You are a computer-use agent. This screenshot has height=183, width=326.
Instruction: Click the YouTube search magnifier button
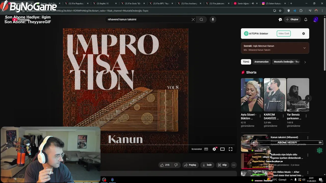pos(201,20)
